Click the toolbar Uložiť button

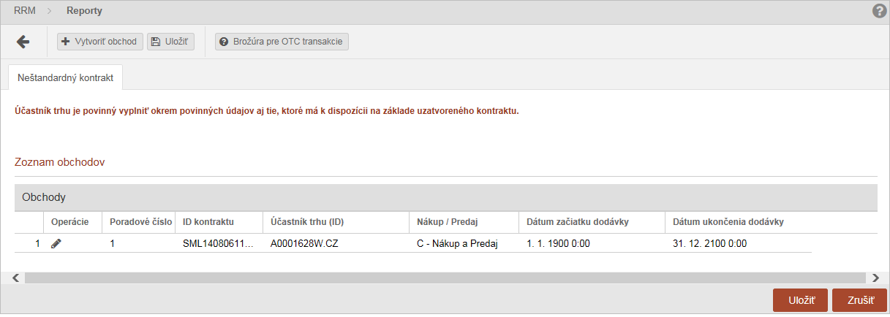click(x=170, y=42)
